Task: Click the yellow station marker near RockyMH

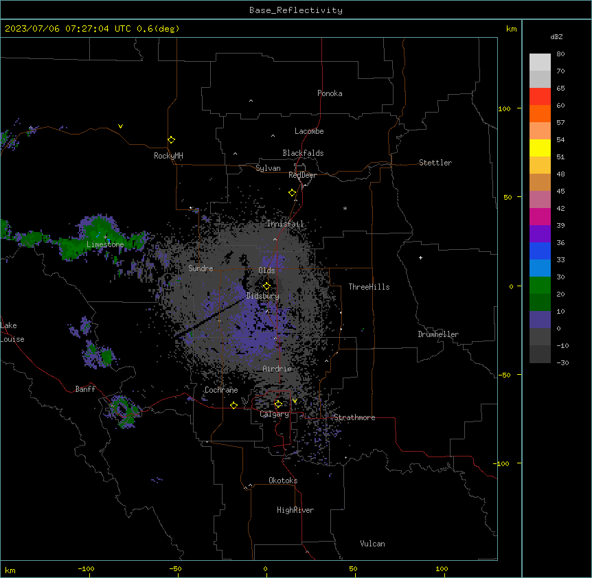Action: 171,140
